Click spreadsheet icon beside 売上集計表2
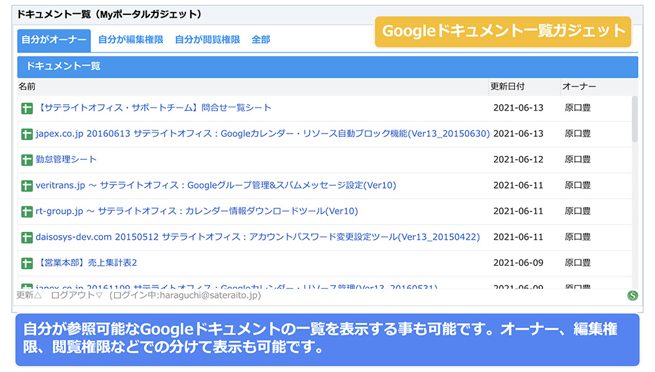 [27, 264]
